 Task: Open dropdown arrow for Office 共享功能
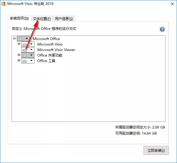[32, 55]
